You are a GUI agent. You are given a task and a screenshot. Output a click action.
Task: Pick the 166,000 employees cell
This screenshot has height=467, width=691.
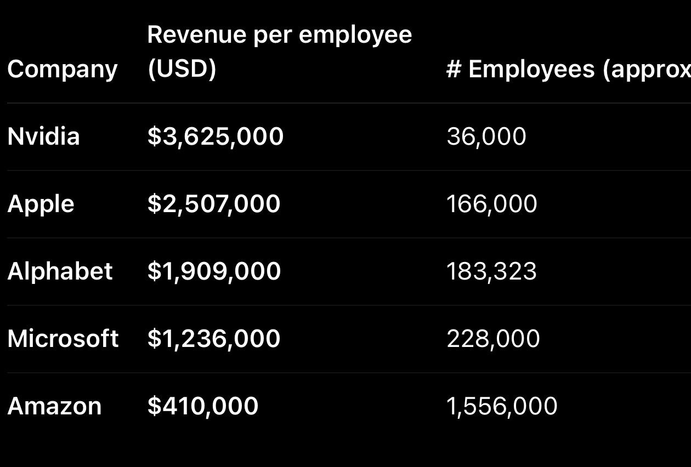tap(492, 204)
